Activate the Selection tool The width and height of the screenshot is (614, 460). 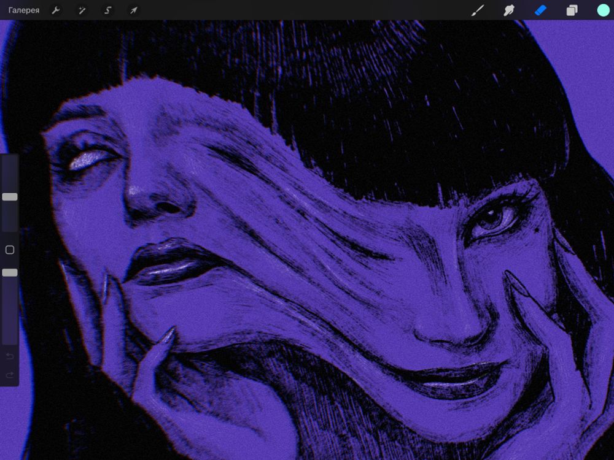pos(107,10)
